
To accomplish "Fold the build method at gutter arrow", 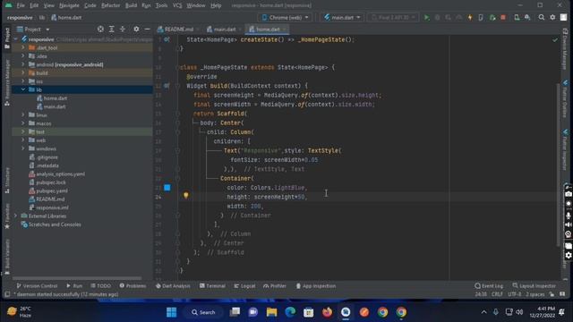I will click(x=177, y=86).
